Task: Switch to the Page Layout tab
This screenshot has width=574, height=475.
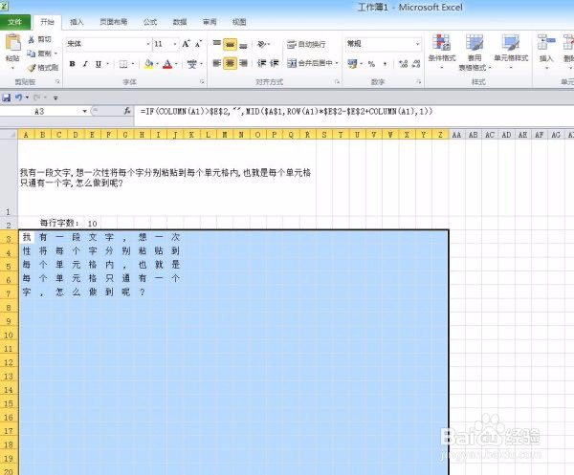Action: [114, 22]
